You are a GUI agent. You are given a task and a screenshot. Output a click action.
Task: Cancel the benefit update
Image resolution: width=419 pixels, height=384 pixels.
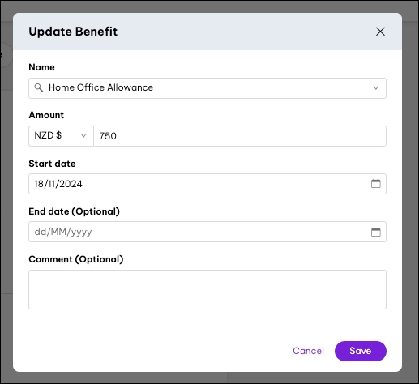click(x=308, y=351)
